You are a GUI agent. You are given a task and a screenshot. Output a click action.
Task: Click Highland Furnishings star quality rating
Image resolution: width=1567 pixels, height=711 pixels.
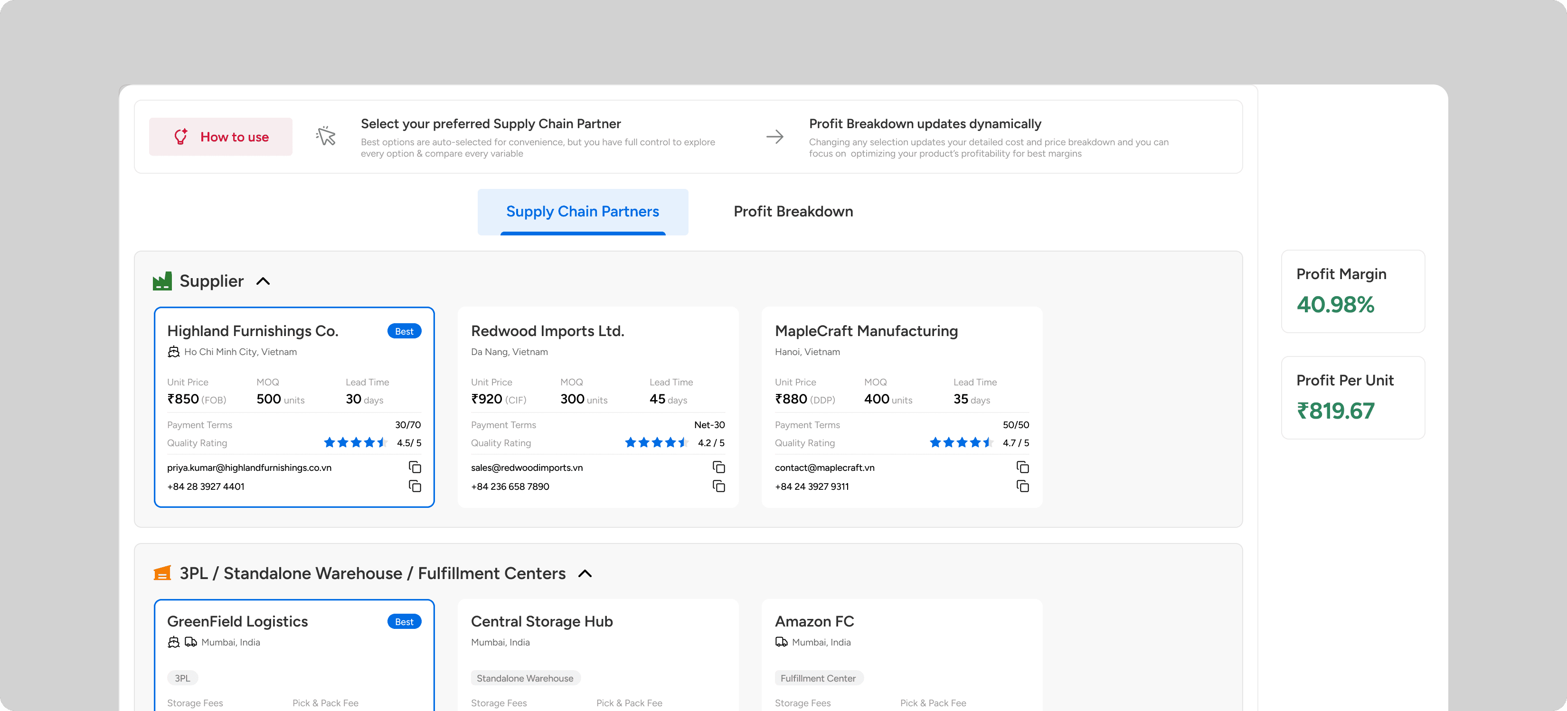click(355, 443)
